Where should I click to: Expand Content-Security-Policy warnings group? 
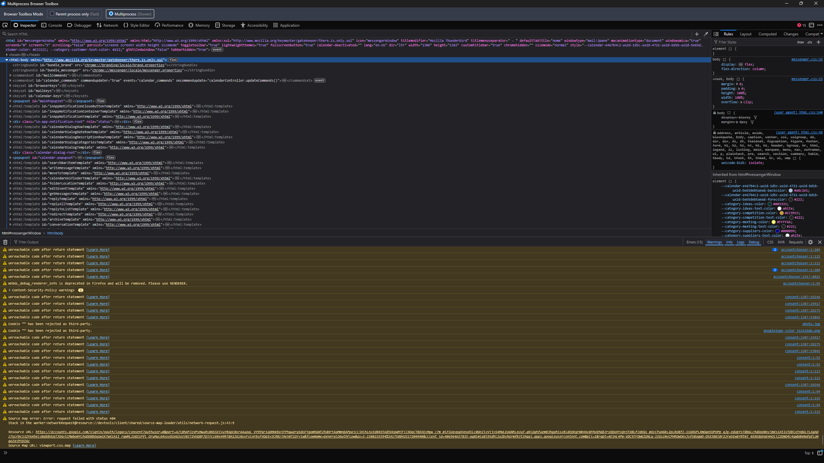(10, 290)
